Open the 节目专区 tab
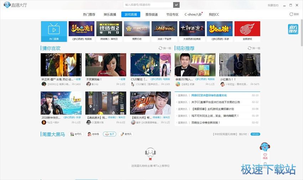The height and width of the screenshot is (180, 303). 172,14
